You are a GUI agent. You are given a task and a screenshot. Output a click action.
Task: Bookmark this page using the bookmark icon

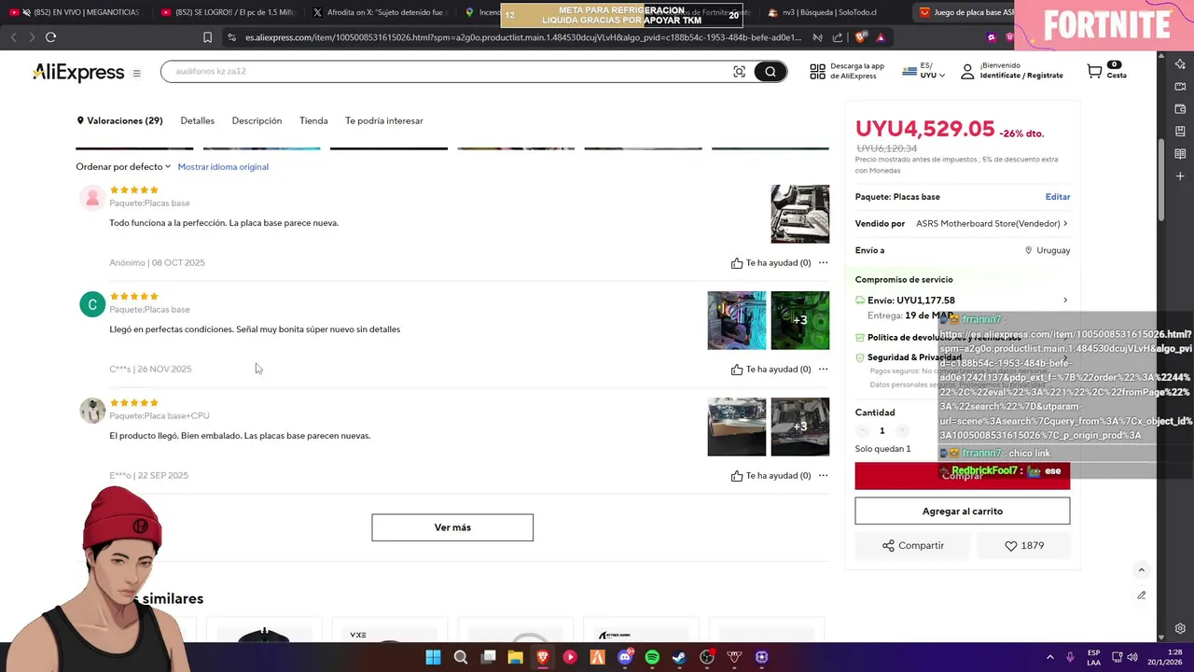pos(207,37)
